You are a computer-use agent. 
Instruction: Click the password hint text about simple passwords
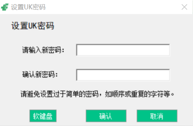point(97,94)
